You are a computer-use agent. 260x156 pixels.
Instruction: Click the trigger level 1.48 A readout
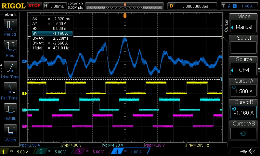(247, 6)
